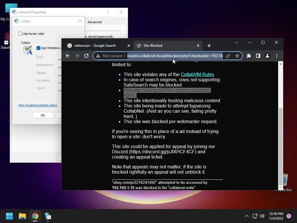Close the Site Blocked tab

coord(198,46)
